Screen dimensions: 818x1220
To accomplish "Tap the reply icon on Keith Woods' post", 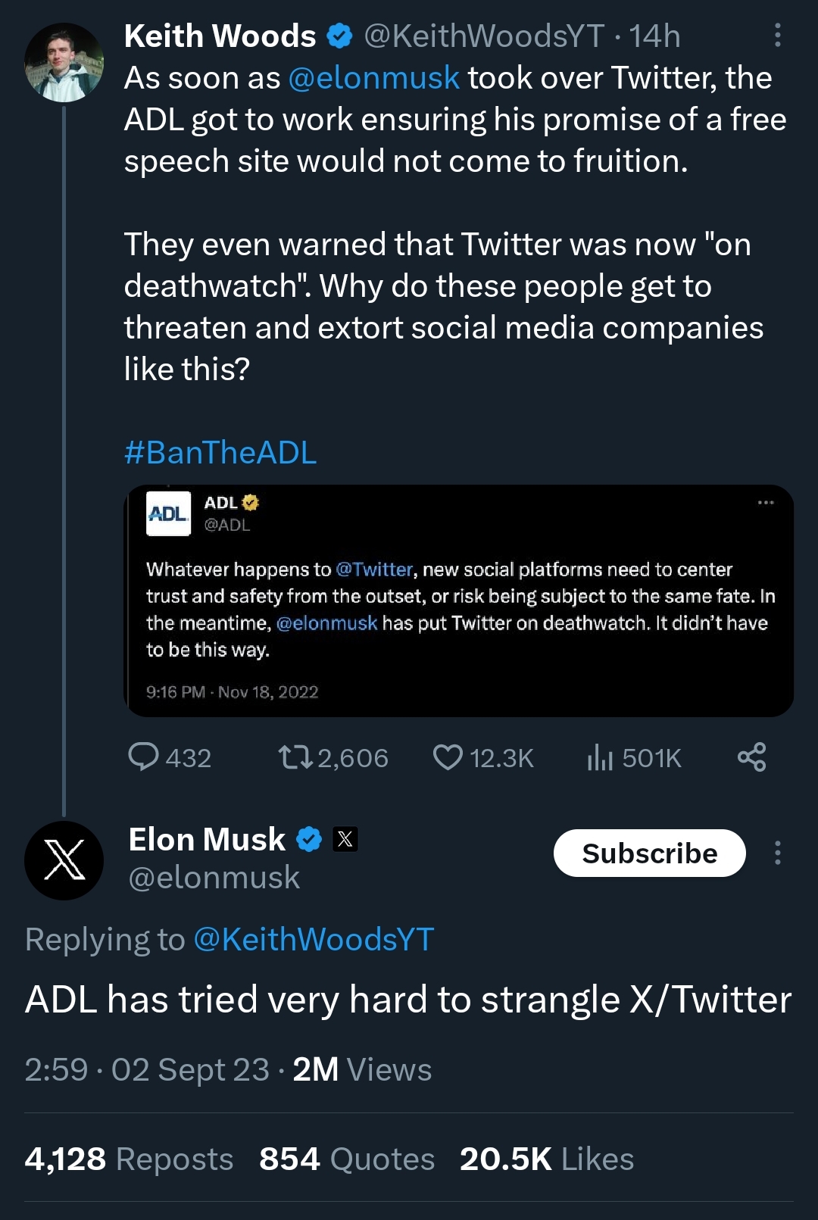I will point(144,757).
